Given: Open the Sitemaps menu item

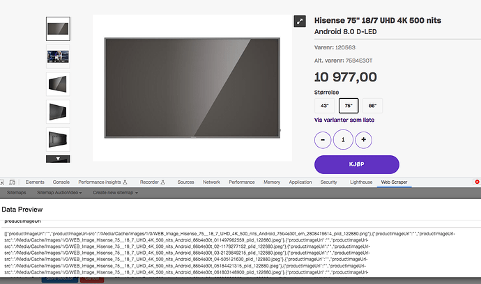Looking at the screenshot, I should [x=16, y=192].
